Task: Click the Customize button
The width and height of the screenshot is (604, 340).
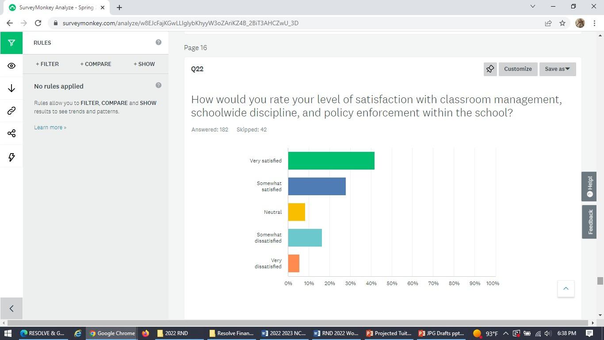Action: click(x=518, y=69)
